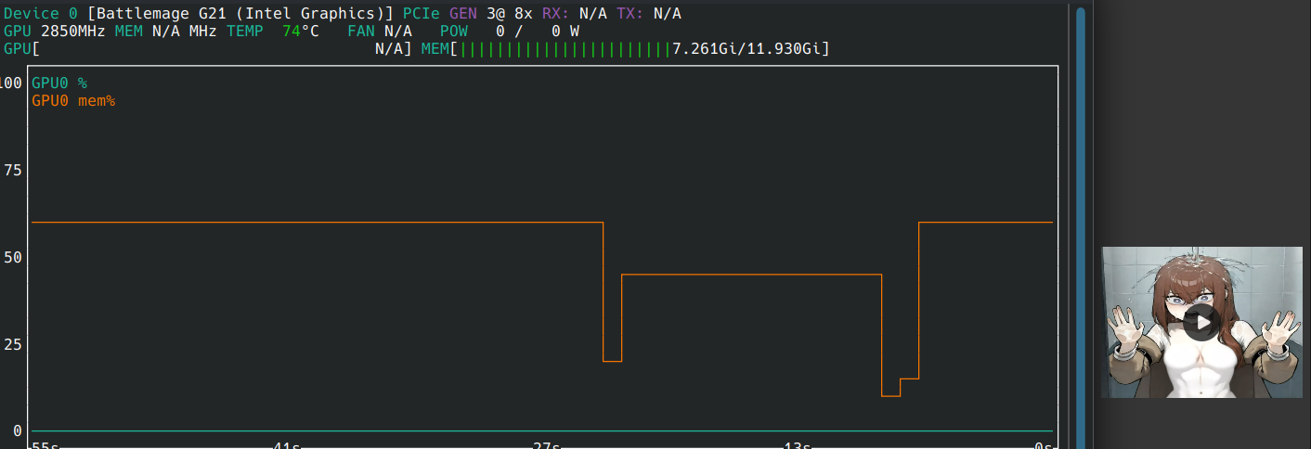Select the 'GPU0 mem%' legend label
The image size is (1311, 449).
[x=73, y=100]
